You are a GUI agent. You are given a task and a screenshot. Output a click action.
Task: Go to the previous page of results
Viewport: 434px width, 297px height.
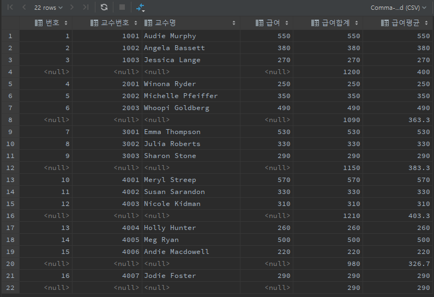pos(24,8)
